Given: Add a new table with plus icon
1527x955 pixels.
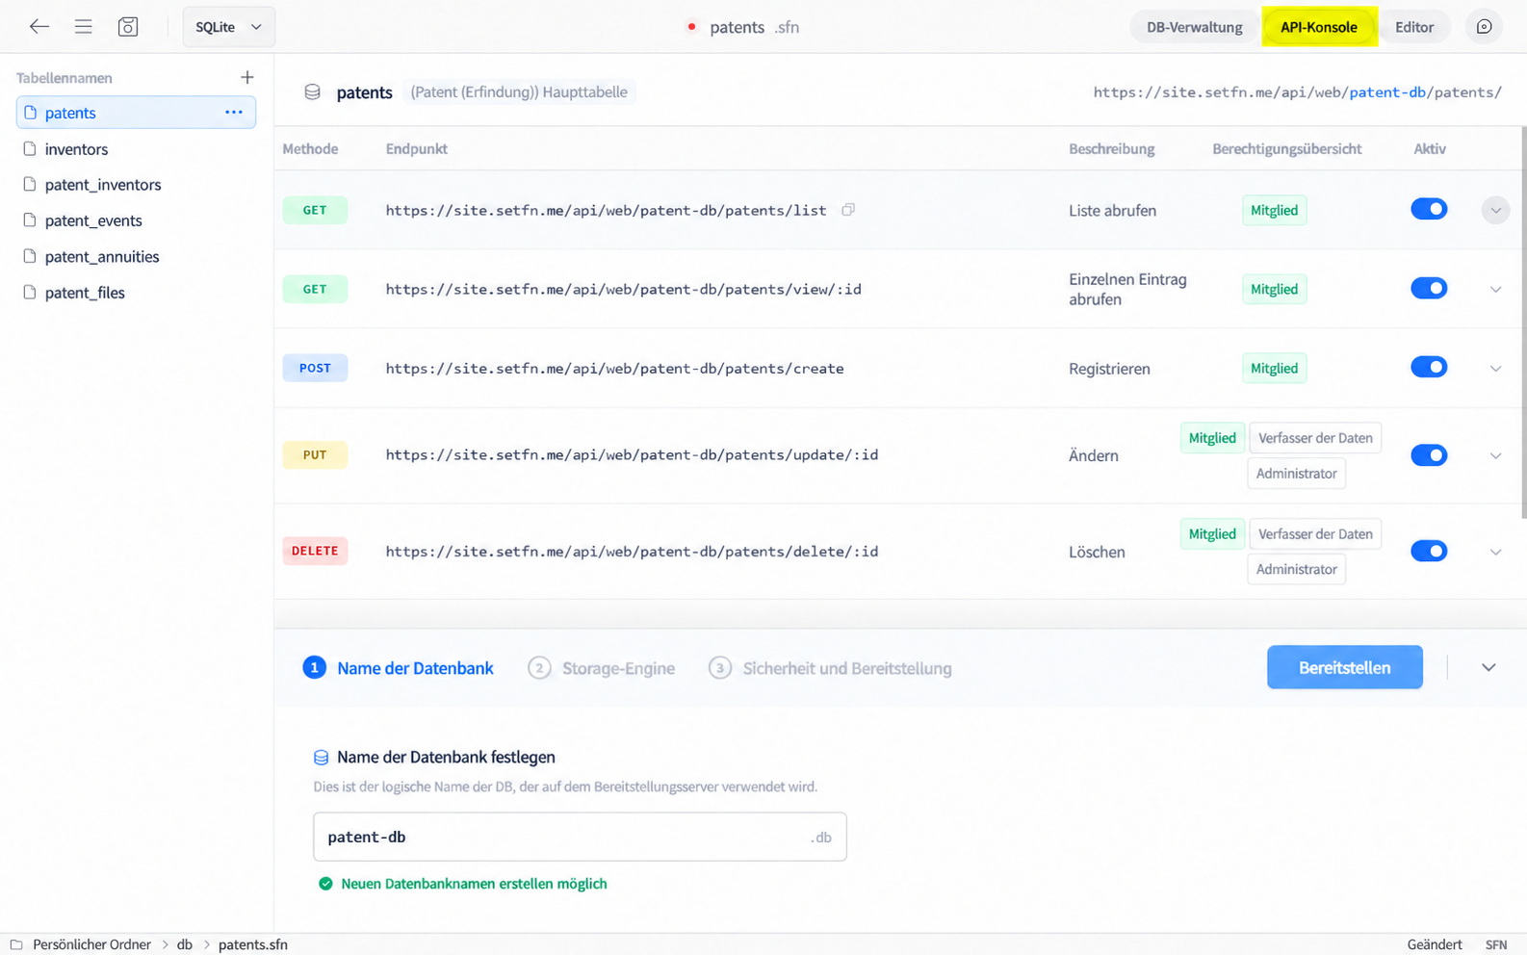Looking at the screenshot, I should 247,77.
